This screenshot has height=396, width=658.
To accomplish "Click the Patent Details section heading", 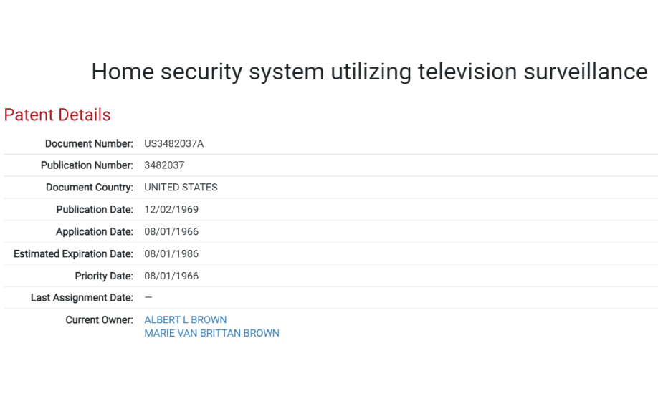I will (57, 115).
